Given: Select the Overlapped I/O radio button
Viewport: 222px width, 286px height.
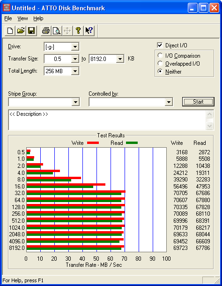Looking at the screenshot, I should pos(160,63).
